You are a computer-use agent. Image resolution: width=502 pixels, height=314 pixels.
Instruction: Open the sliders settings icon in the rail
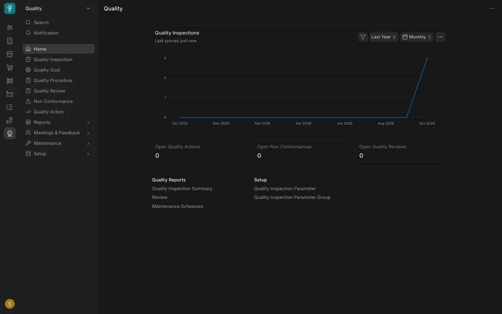10,27
